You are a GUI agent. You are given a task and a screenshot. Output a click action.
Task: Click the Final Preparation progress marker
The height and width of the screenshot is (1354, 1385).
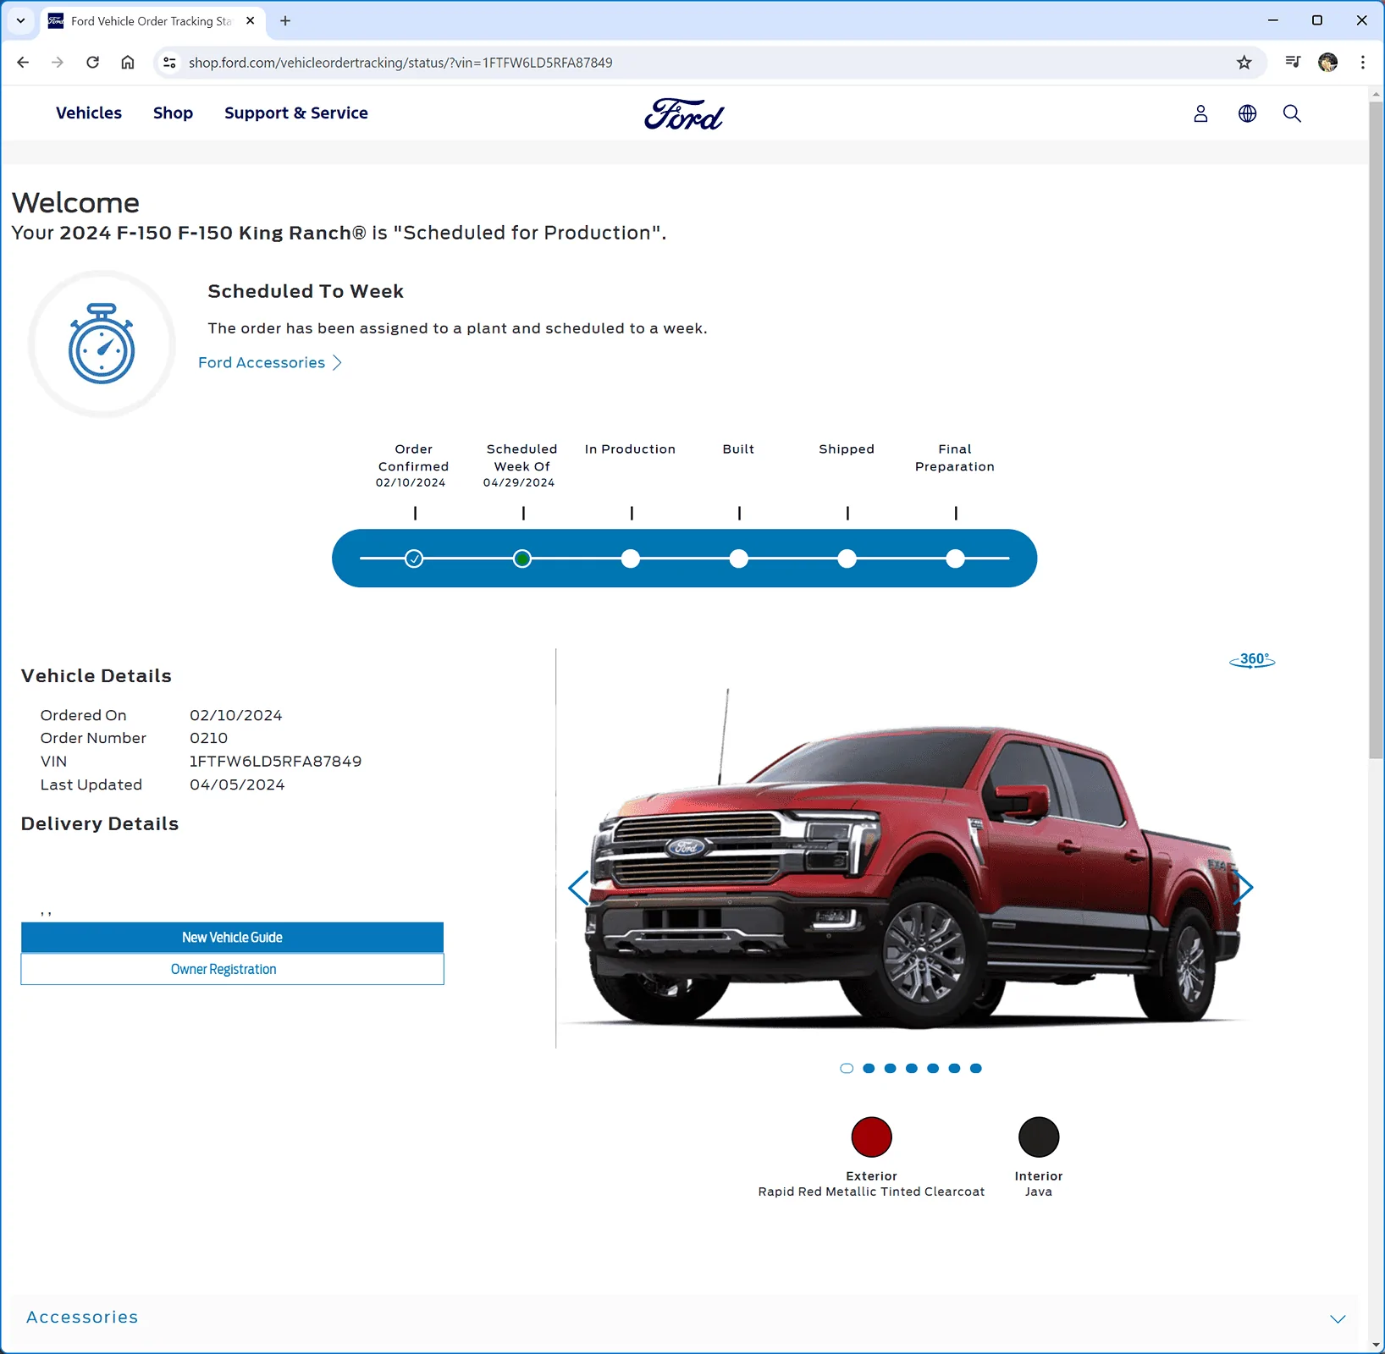click(x=956, y=559)
